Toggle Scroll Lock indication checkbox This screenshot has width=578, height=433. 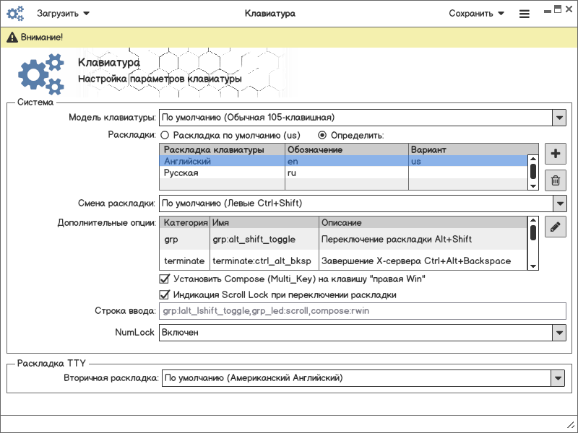(x=163, y=294)
